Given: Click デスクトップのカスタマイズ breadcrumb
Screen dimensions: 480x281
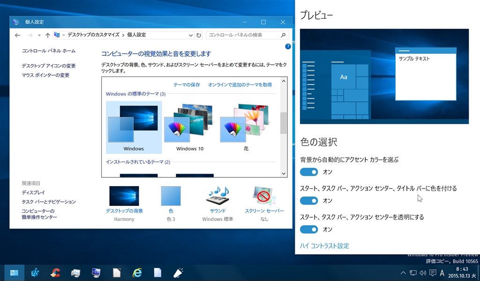Looking at the screenshot, I should tap(93, 35).
